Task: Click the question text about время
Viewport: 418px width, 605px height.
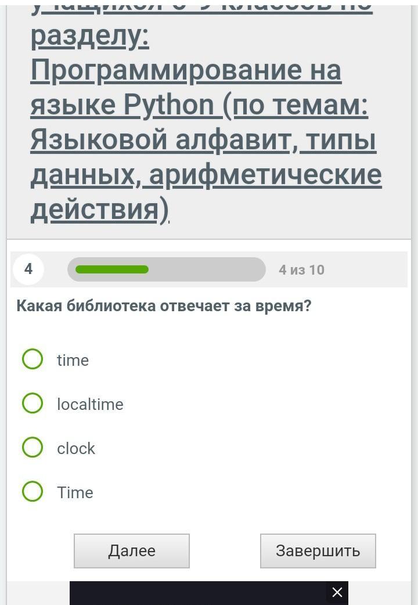Action: (x=164, y=306)
